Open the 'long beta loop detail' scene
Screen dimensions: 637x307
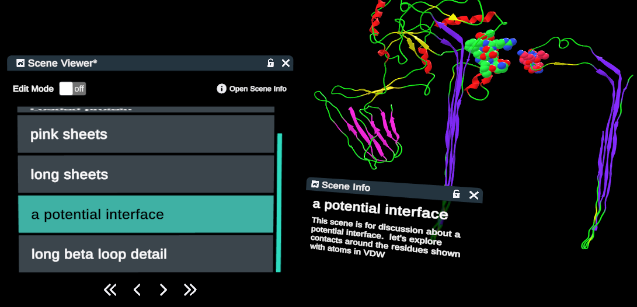146,254
